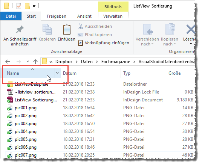This screenshot has height=166, width=202.
Task: Click the Löschen delete X icon
Action: tap(191, 29)
